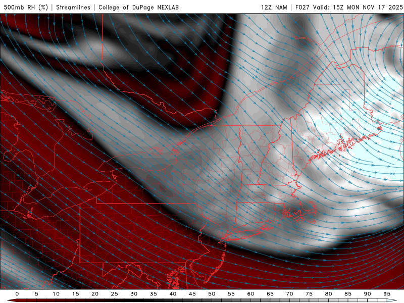Click the '50' value on the color scale

[x=212, y=294]
